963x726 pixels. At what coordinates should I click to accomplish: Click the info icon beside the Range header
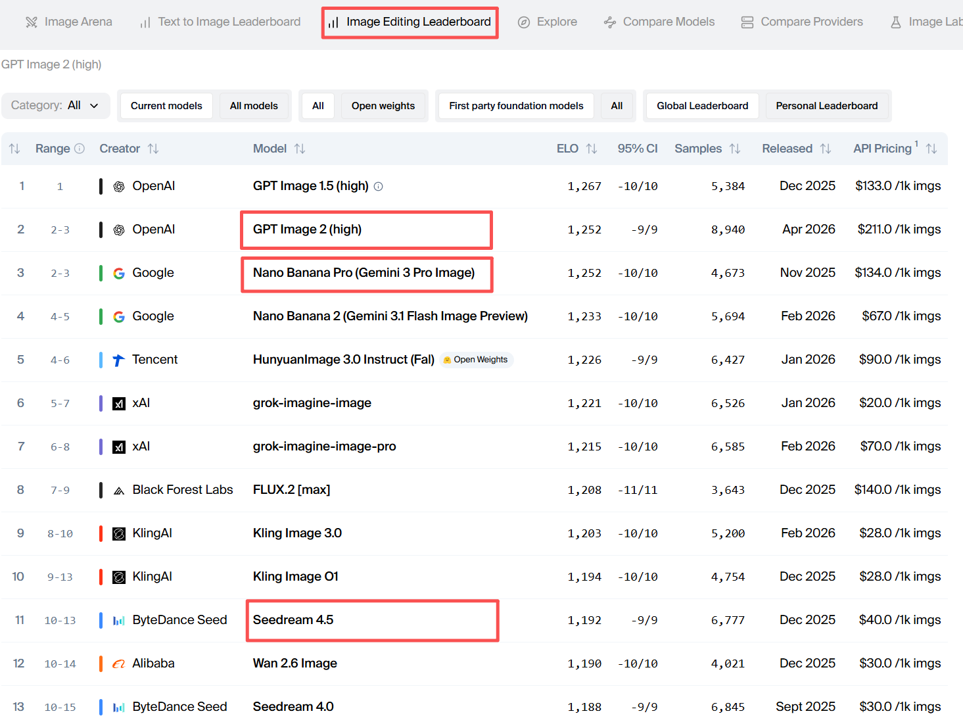pyautogui.click(x=80, y=149)
